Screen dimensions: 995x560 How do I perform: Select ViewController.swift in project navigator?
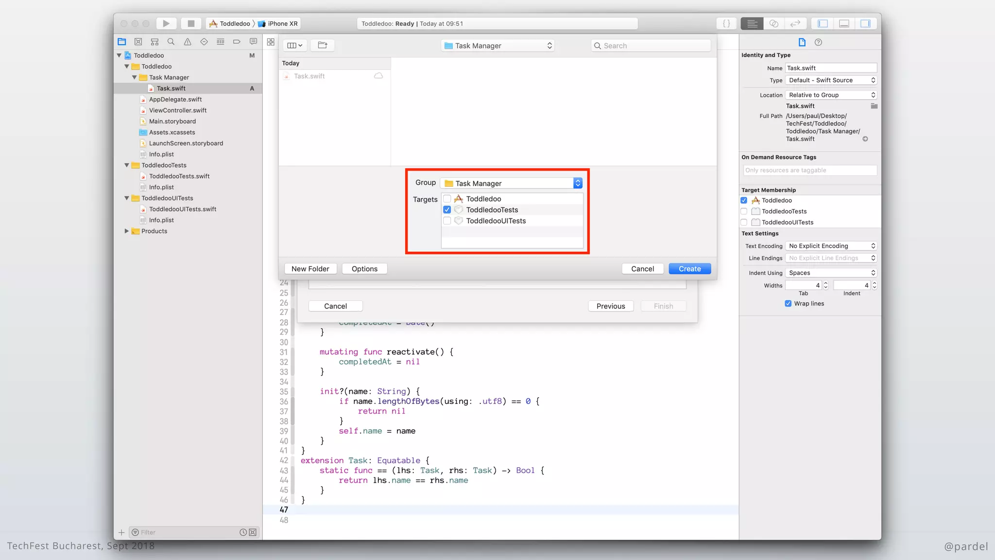tap(177, 110)
